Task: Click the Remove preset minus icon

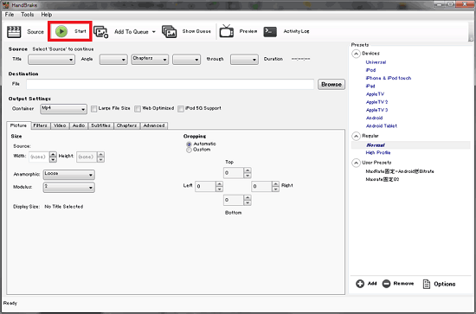Action: [x=386, y=284]
